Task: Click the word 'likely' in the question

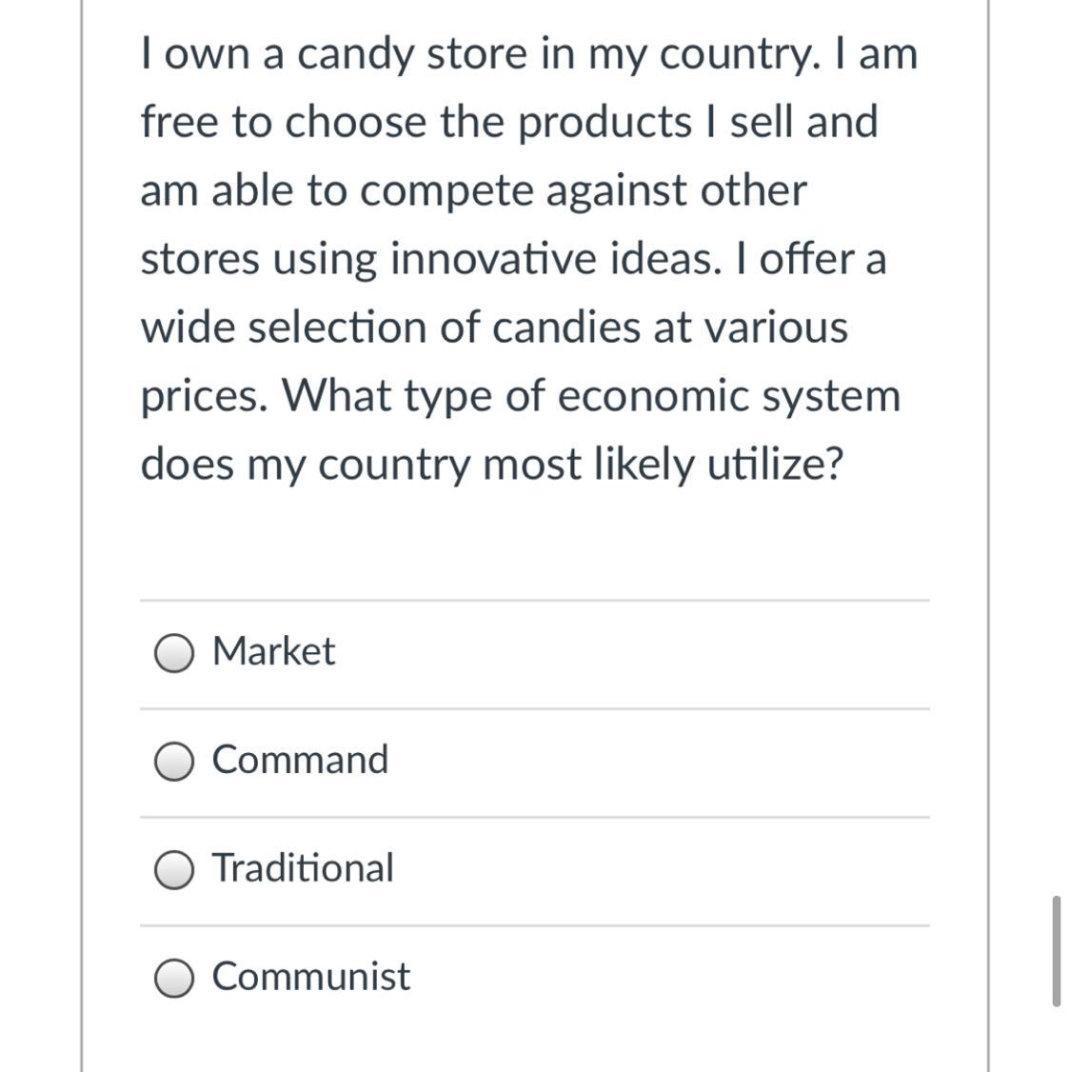Action: pos(646,465)
